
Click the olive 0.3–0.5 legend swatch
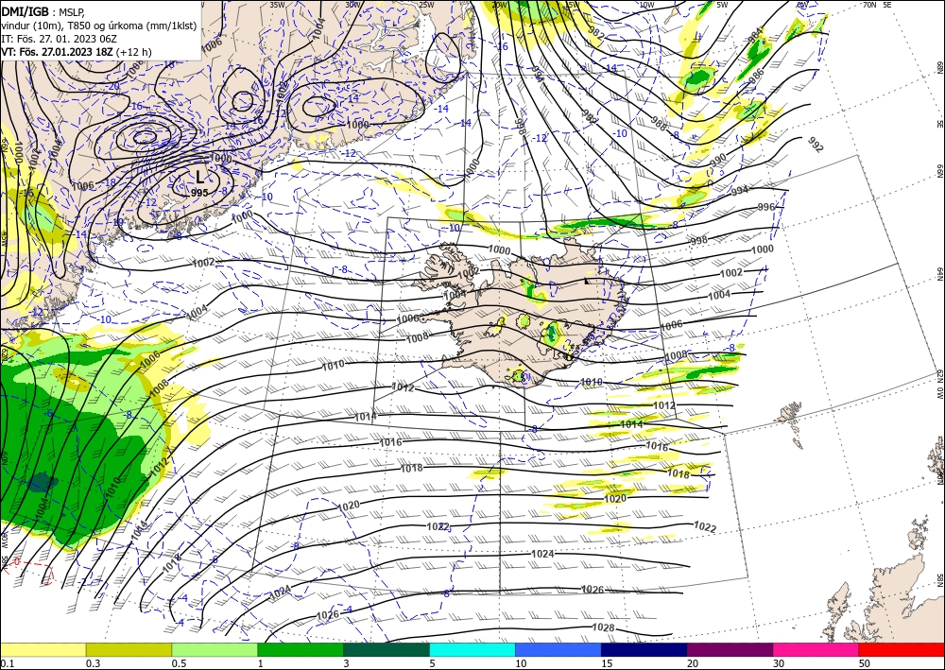pos(129,649)
